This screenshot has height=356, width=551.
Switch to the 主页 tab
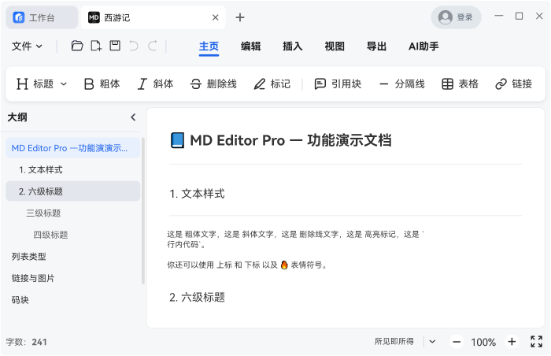tap(209, 46)
